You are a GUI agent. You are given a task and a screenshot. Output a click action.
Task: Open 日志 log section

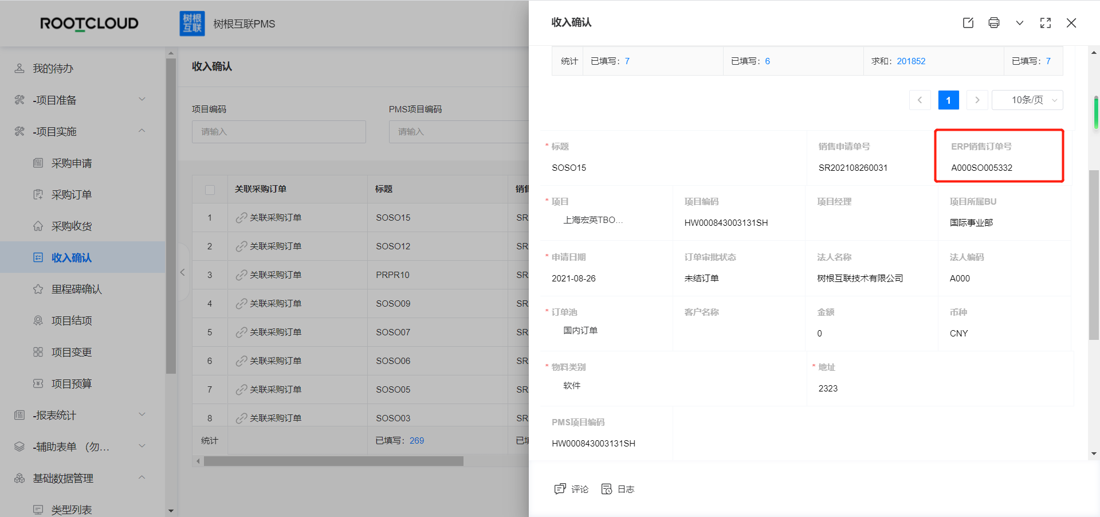point(618,489)
